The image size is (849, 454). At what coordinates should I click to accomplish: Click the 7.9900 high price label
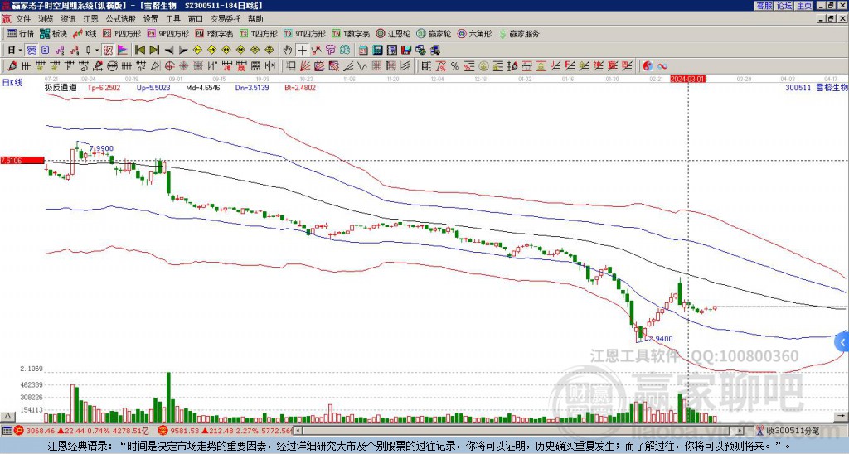coord(101,148)
